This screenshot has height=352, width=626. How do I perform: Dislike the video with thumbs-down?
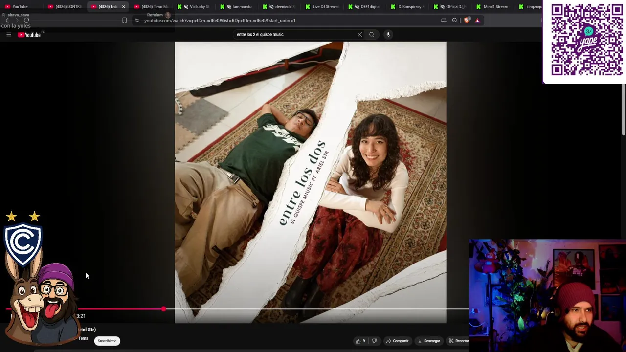click(374, 341)
